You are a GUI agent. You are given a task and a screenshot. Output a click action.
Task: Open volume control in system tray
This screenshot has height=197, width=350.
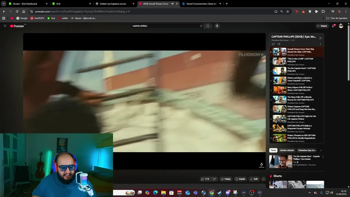tap(332, 193)
